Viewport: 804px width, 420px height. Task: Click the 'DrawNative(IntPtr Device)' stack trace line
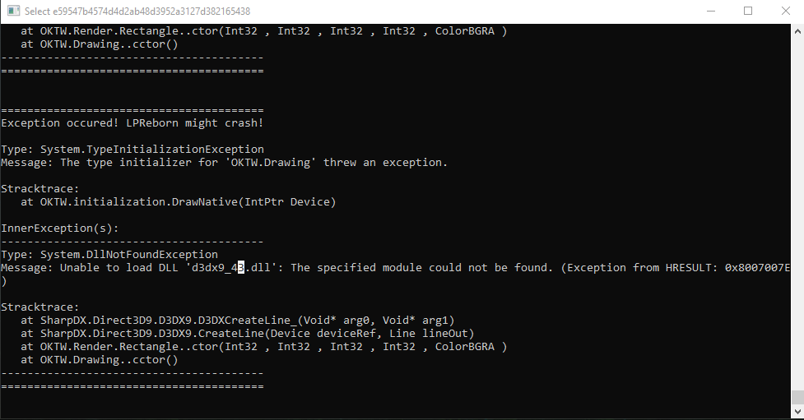click(x=179, y=202)
